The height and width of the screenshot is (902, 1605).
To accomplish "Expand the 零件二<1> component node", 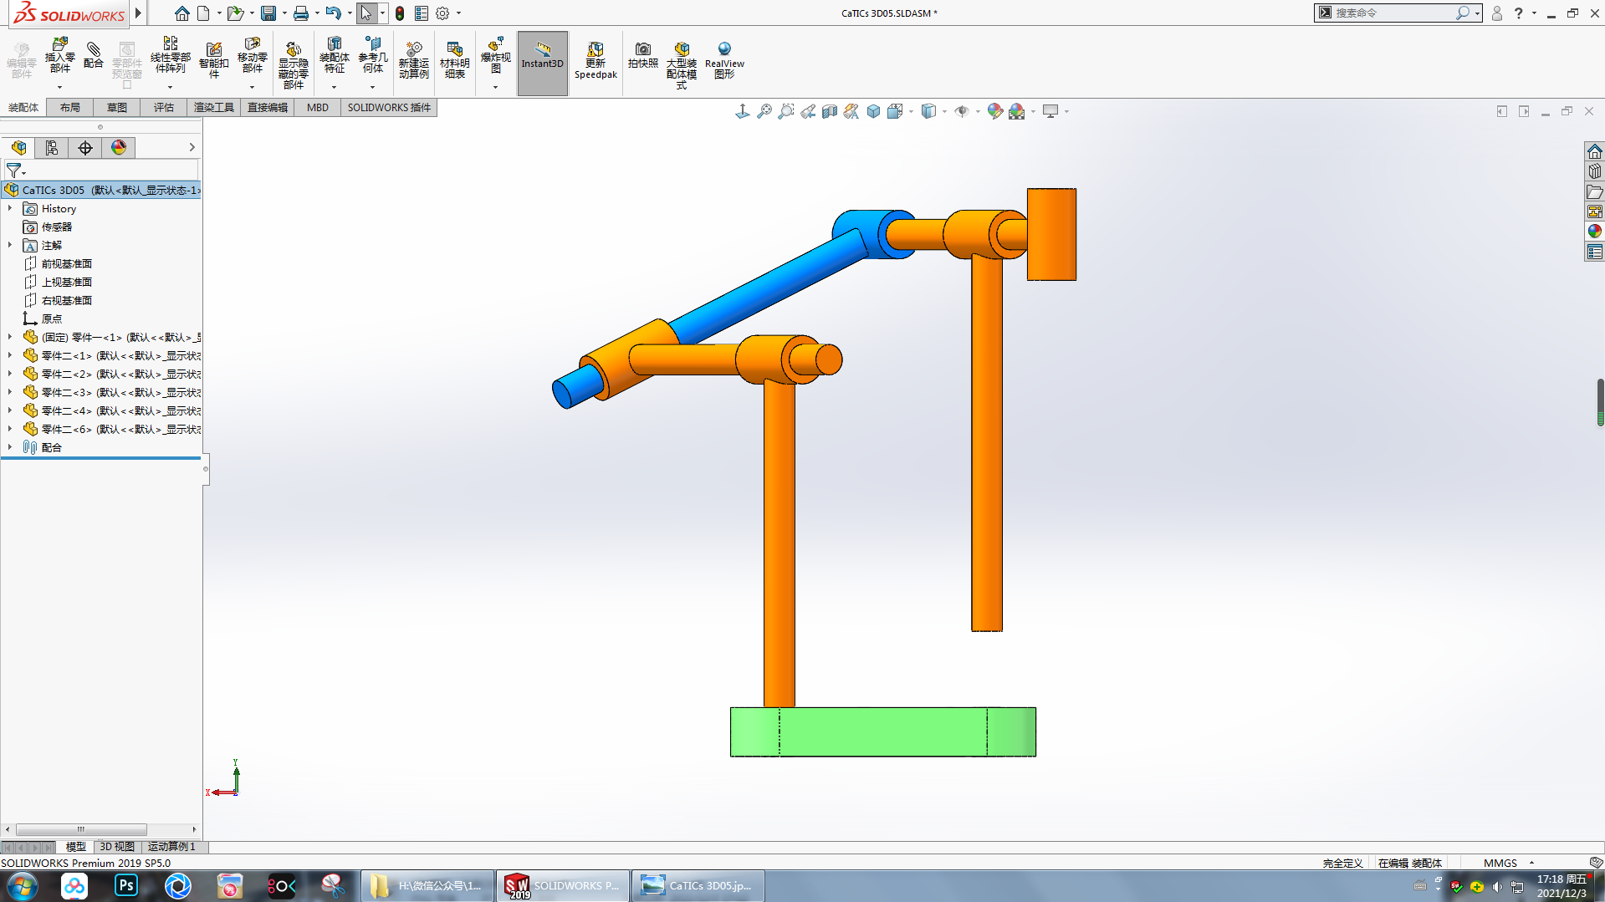I will tap(10, 355).
